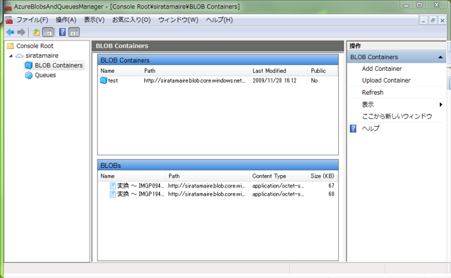451x278 pixels.
Task: Select Console Root in tree
Action: [35, 46]
